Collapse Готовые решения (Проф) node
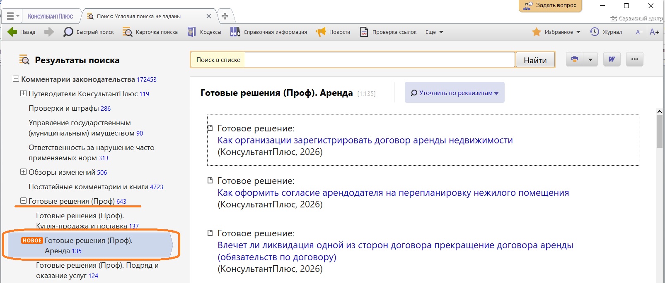665x283 pixels. tap(23, 201)
